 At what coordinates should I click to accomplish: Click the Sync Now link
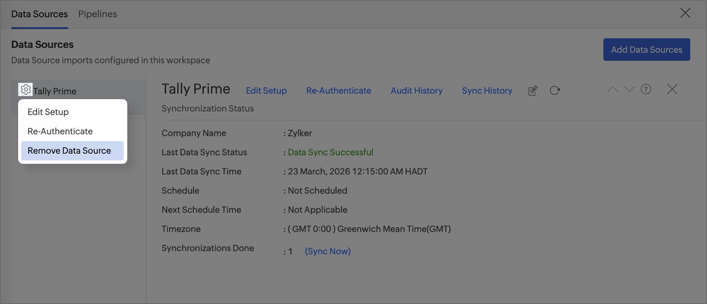click(x=327, y=251)
